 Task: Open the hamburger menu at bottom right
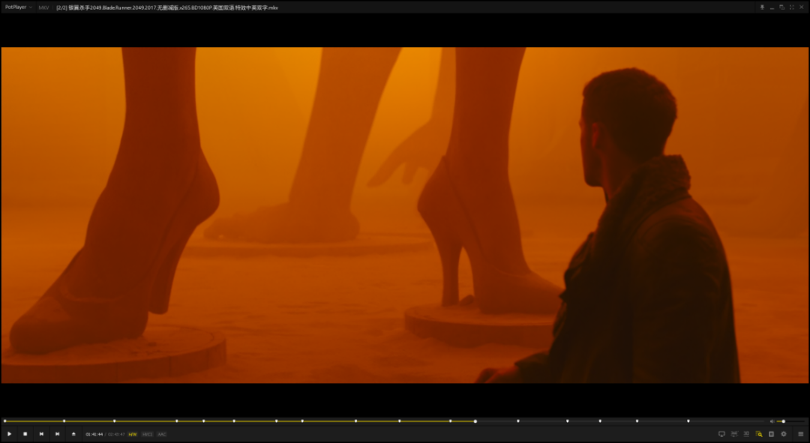pos(801,434)
